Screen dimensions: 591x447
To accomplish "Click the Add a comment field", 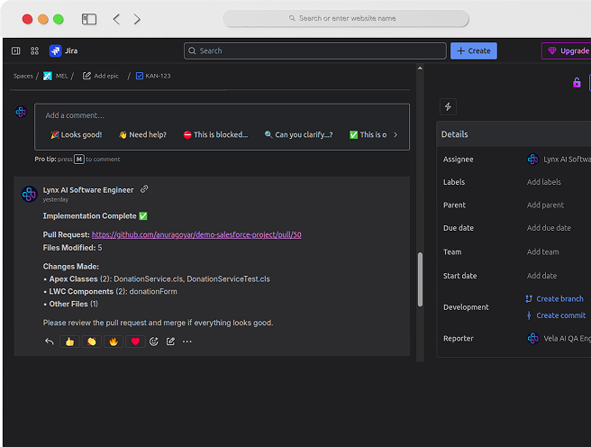I will click(222, 115).
